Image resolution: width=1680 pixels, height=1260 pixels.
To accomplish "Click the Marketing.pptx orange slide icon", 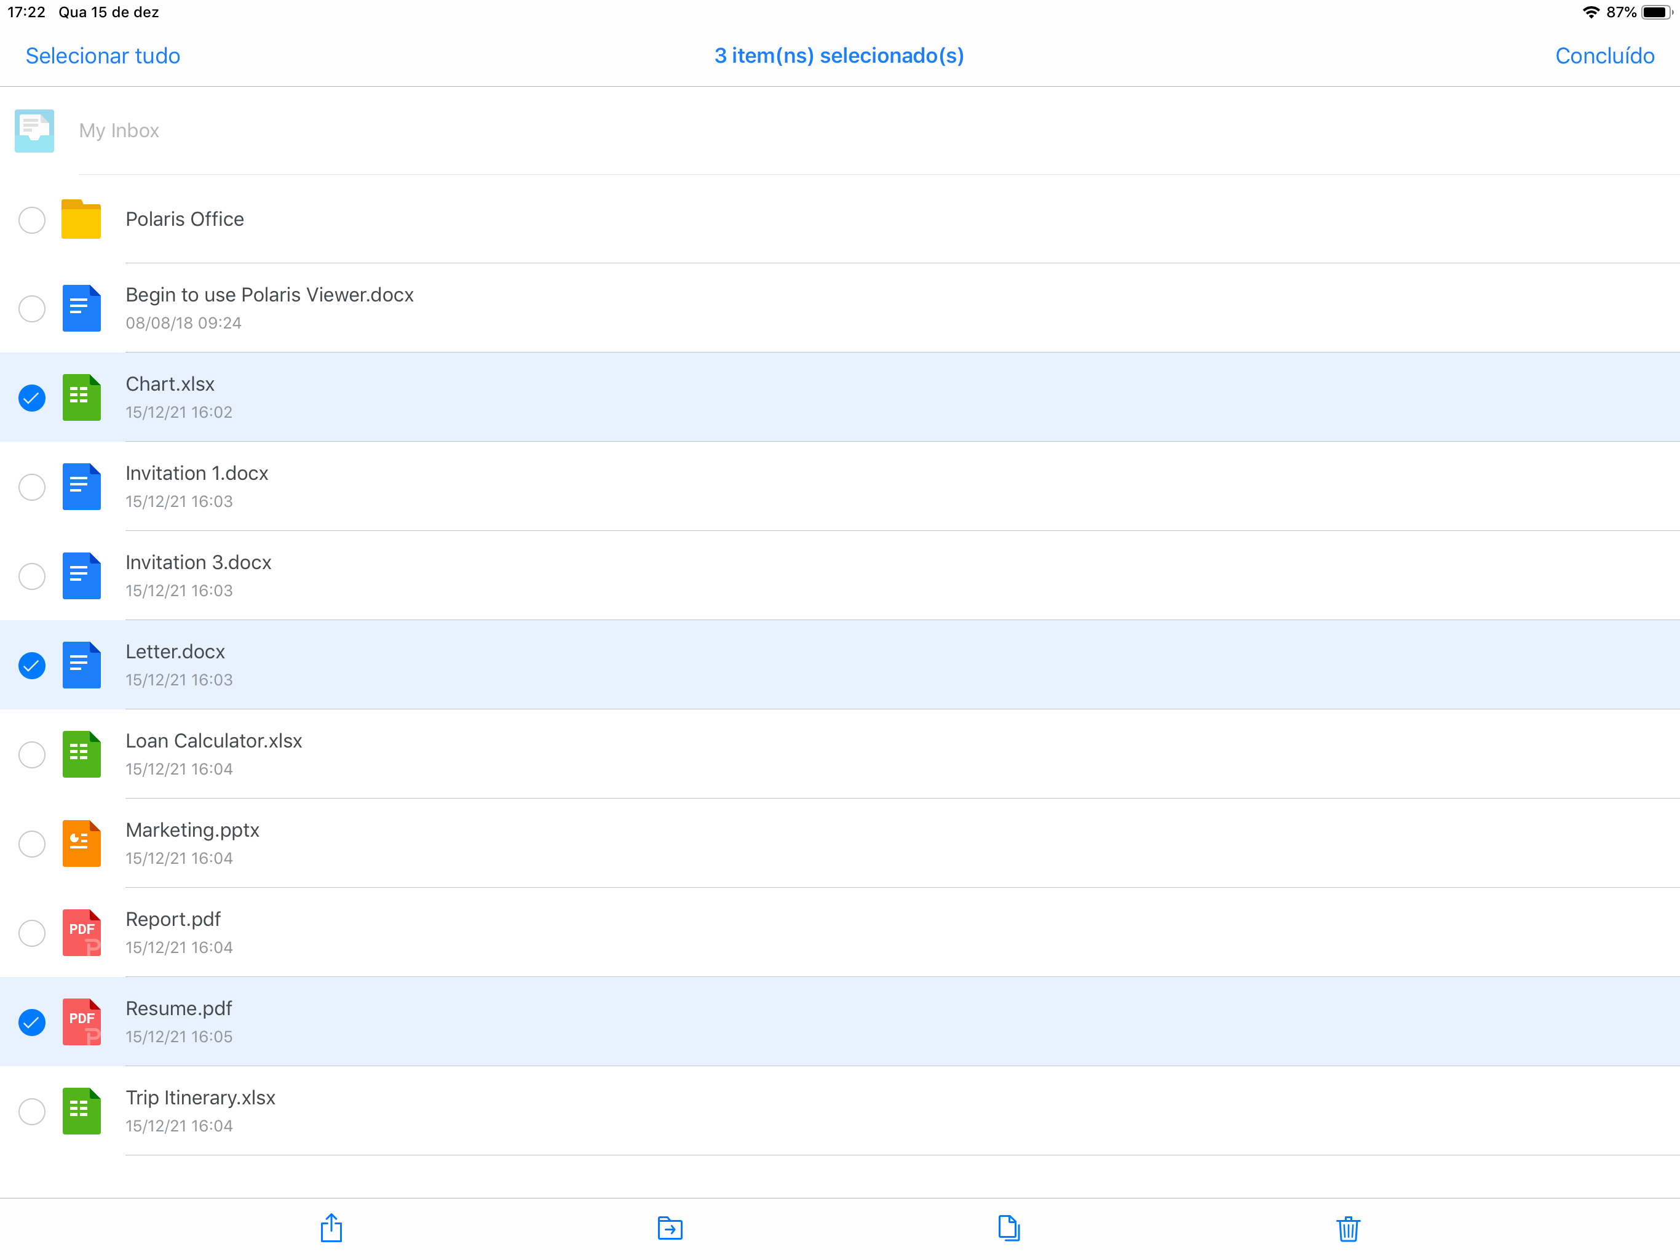I will (81, 843).
